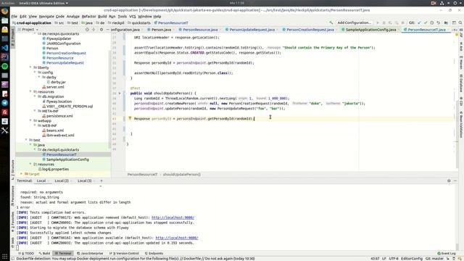This screenshot has height=261, width=464.
Task: Open the Navigate menu
Action: point(46,16)
